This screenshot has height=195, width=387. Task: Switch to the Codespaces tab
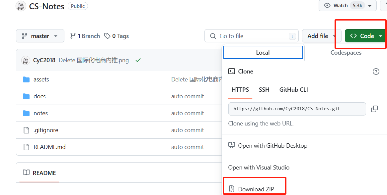point(346,52)
